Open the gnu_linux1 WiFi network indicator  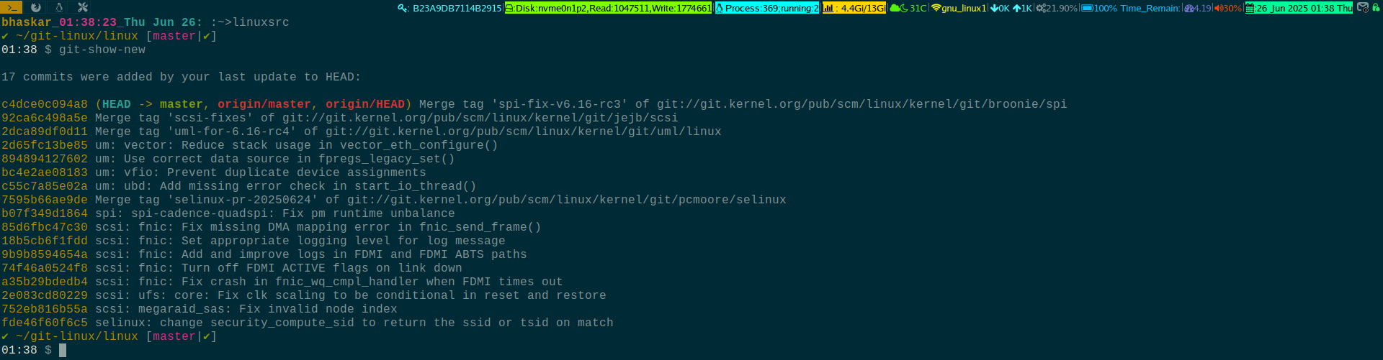click(x=958, y=8)
